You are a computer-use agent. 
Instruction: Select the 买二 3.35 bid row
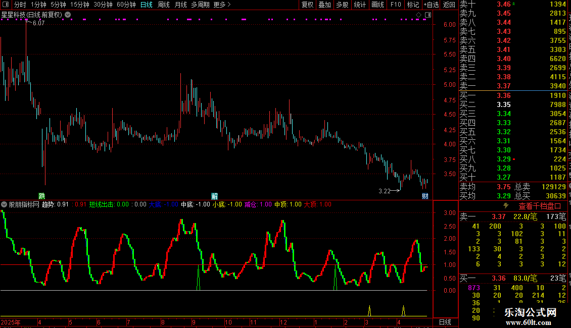(x=513, y=104)
